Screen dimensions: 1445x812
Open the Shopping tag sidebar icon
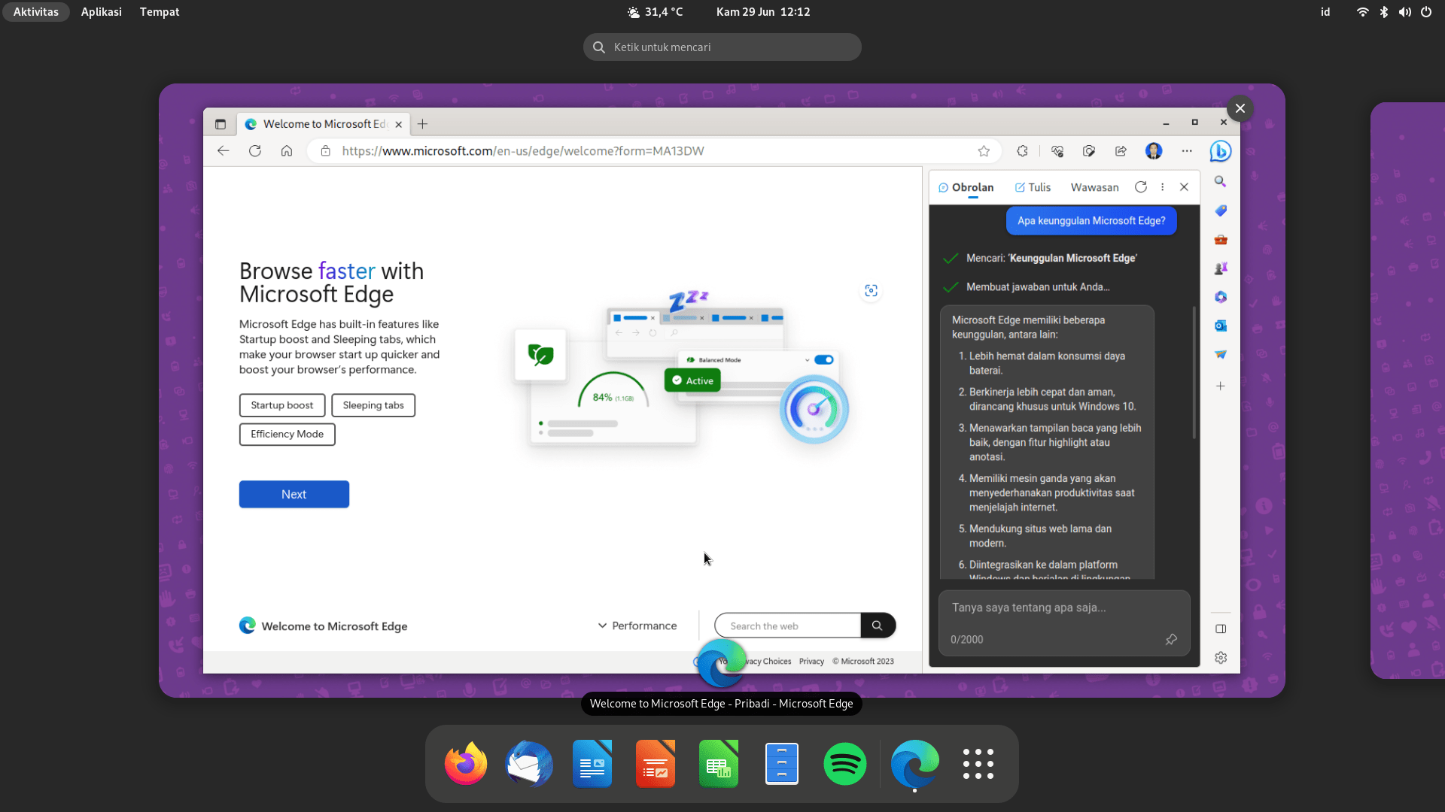(1221, 211)
